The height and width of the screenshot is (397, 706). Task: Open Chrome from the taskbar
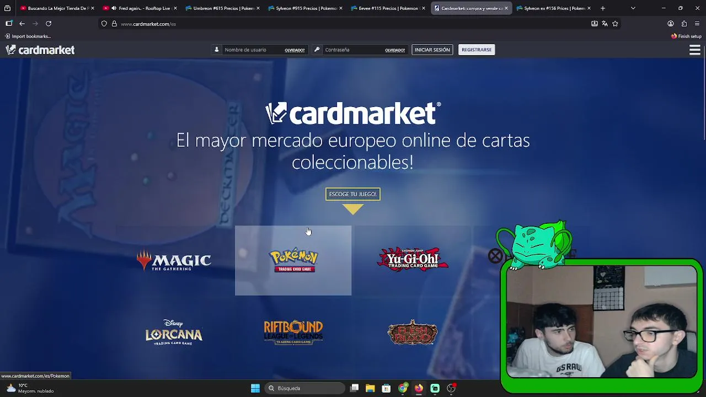tap(403, 388)
